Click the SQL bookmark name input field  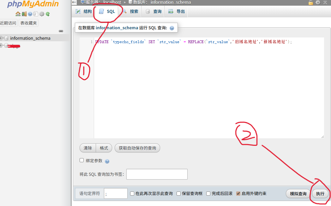point(157,174)
